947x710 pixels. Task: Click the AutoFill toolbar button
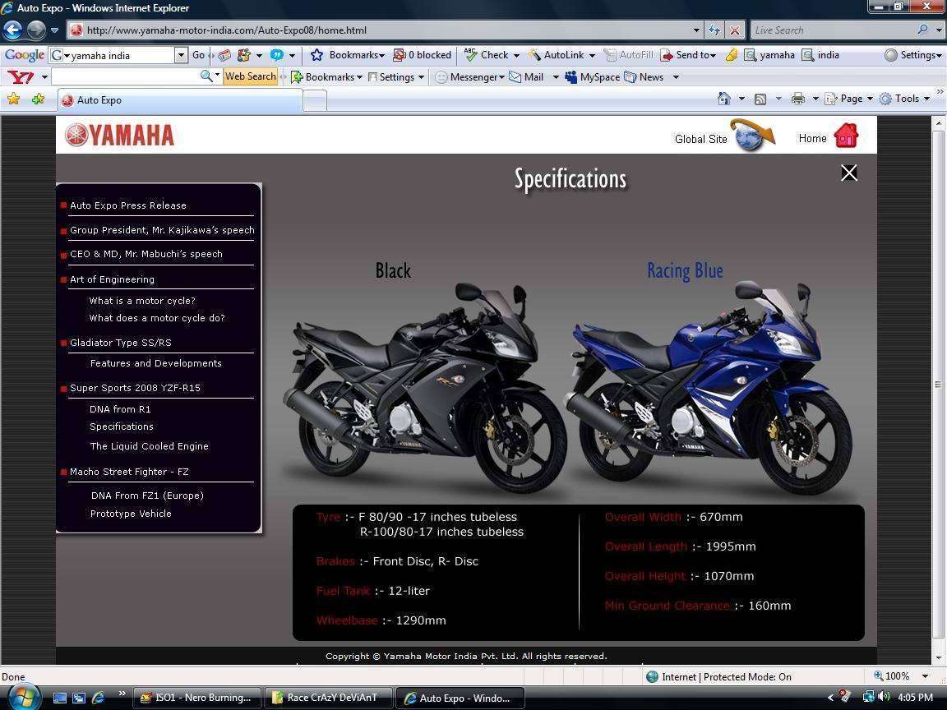[629, 55]
